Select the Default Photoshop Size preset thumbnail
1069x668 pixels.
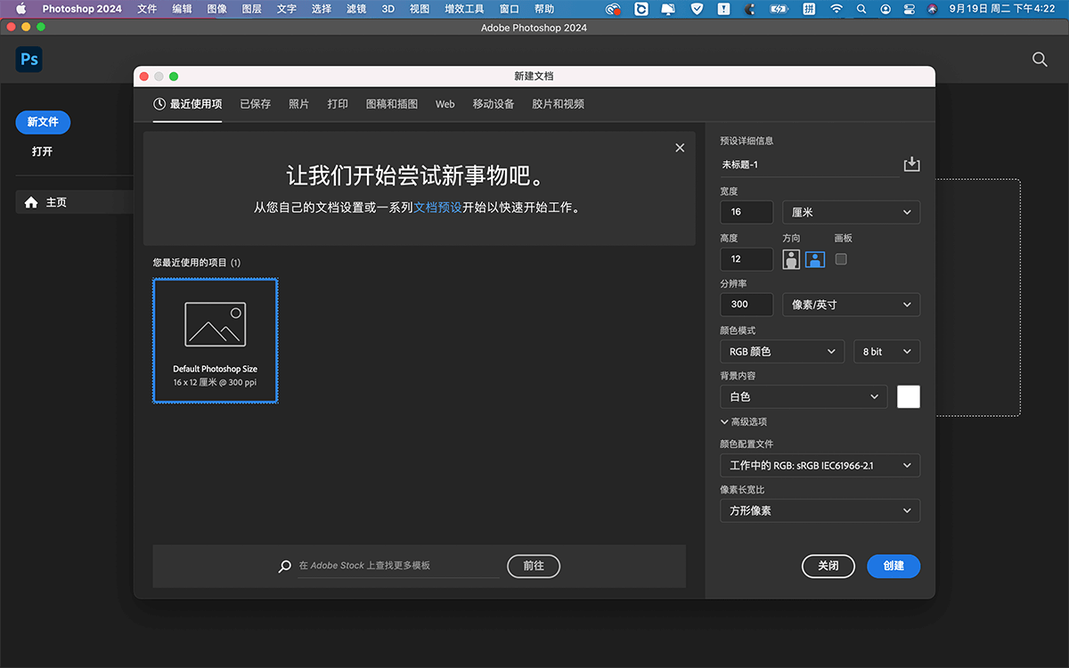coord(216,340)
